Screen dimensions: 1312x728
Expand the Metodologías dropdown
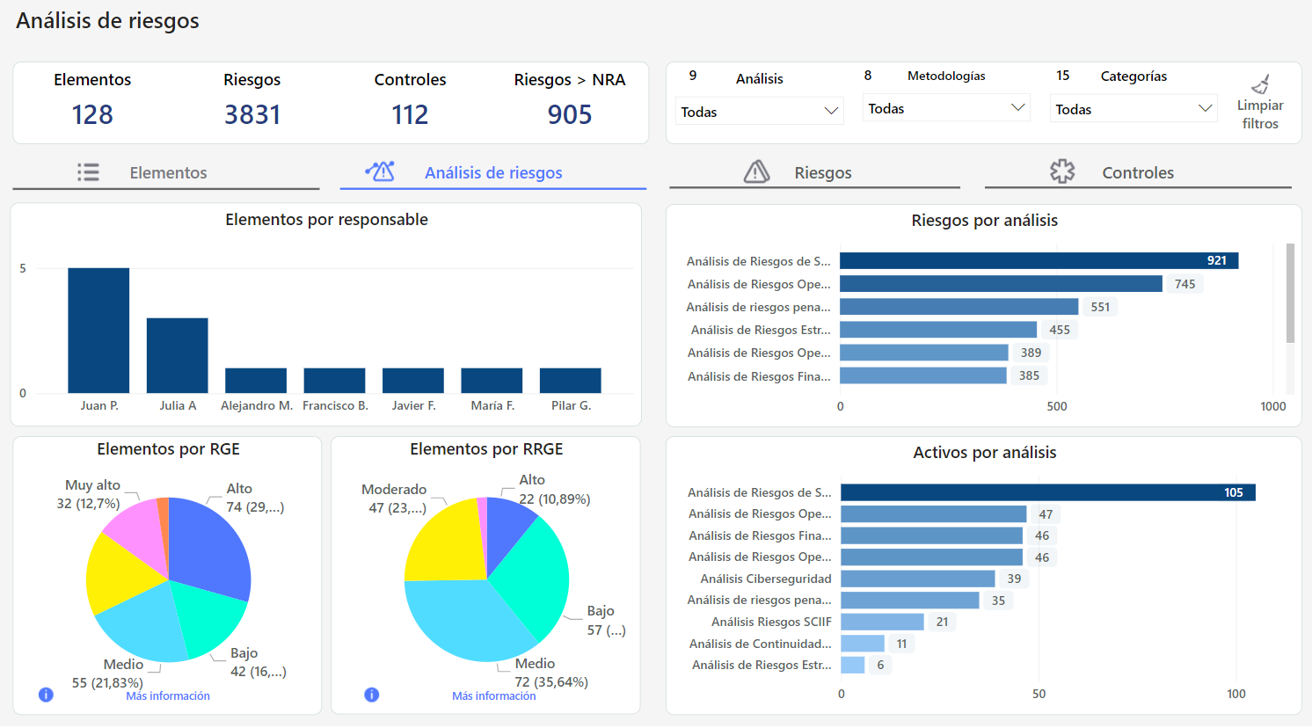coord(946,108)
